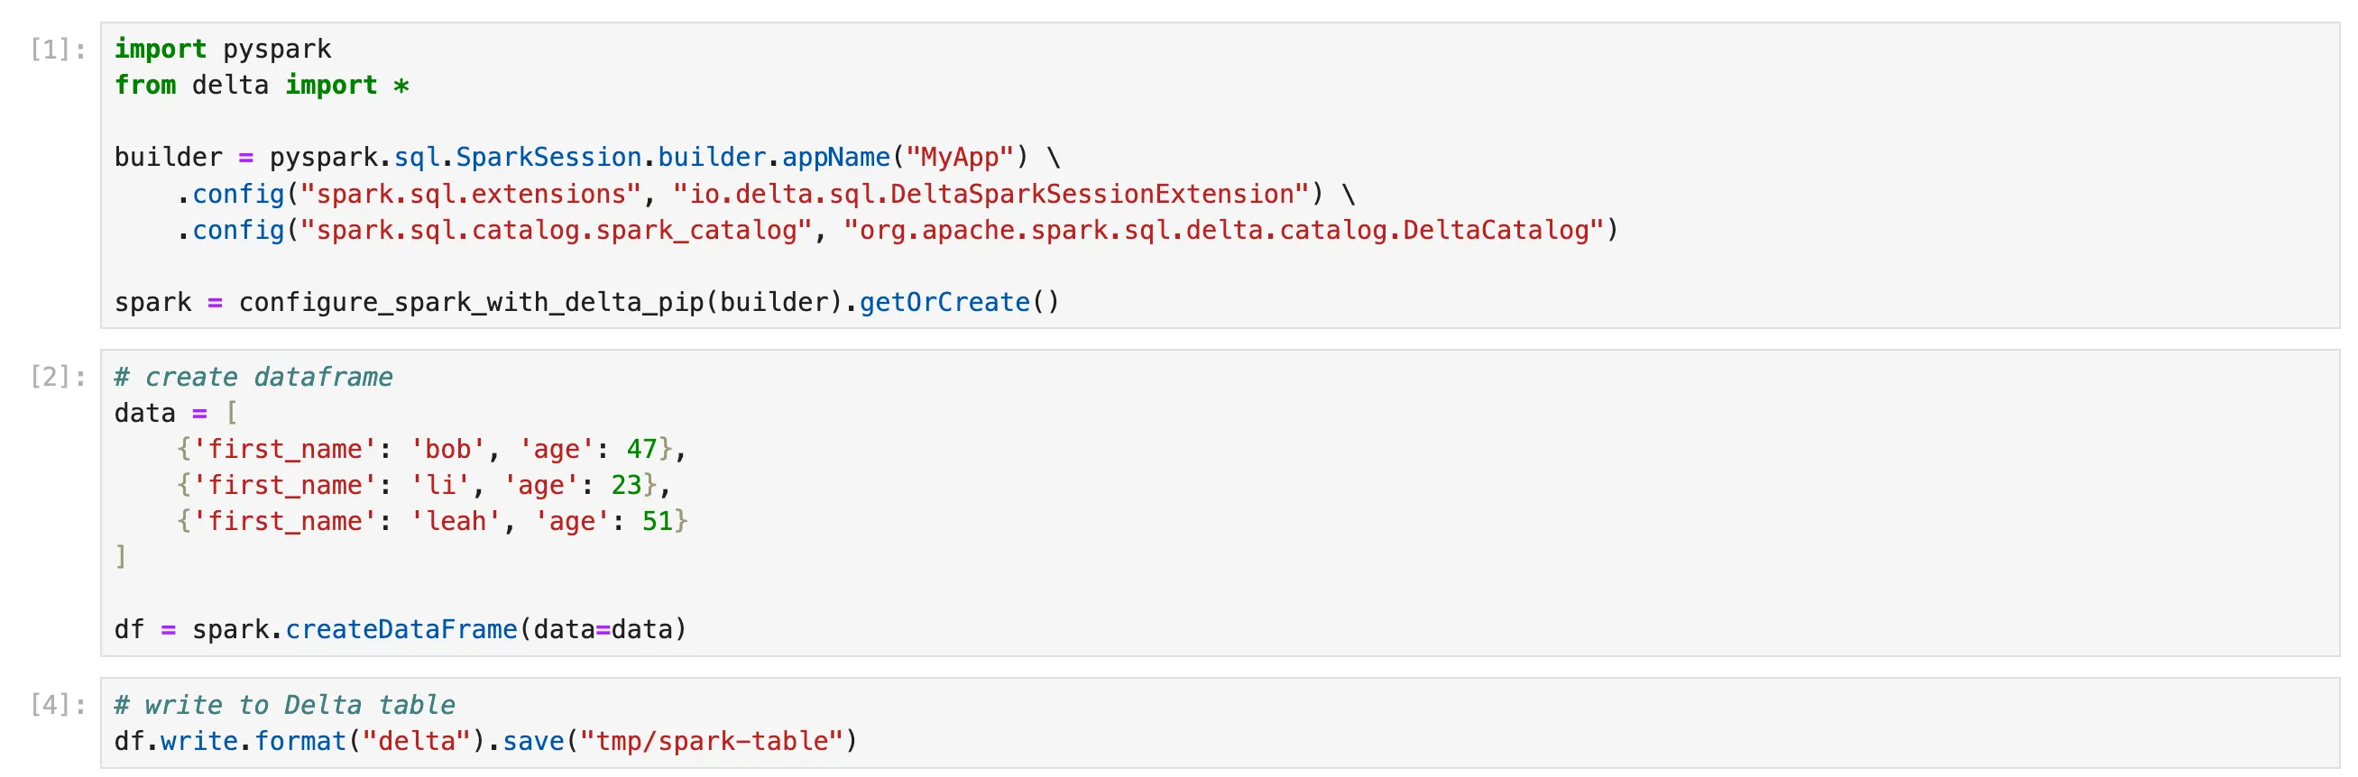Click the [4] cell execution prompt
Screen dimensions: 2358x777
58,705
